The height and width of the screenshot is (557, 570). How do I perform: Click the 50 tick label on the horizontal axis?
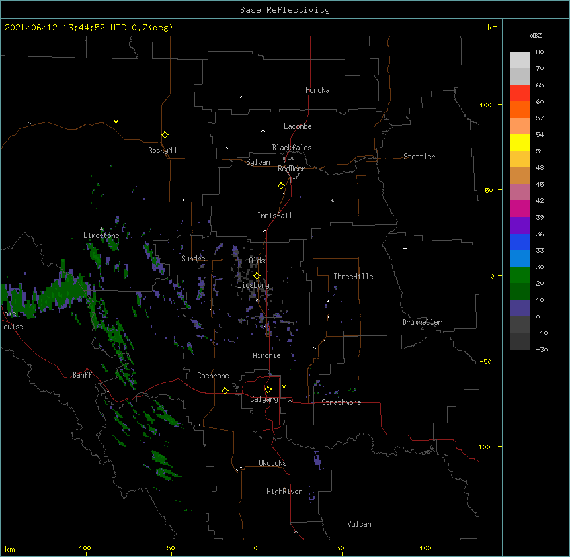tap(339, 548)
